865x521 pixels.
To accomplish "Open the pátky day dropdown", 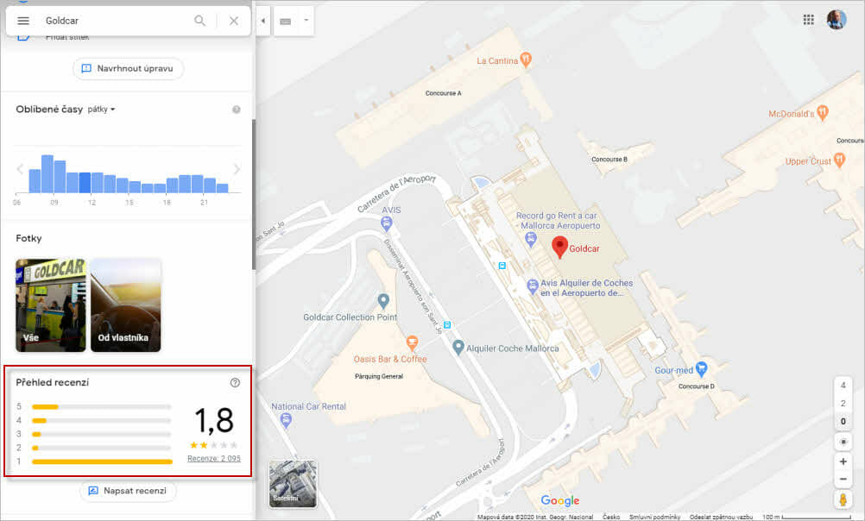I will pos(102,110).
